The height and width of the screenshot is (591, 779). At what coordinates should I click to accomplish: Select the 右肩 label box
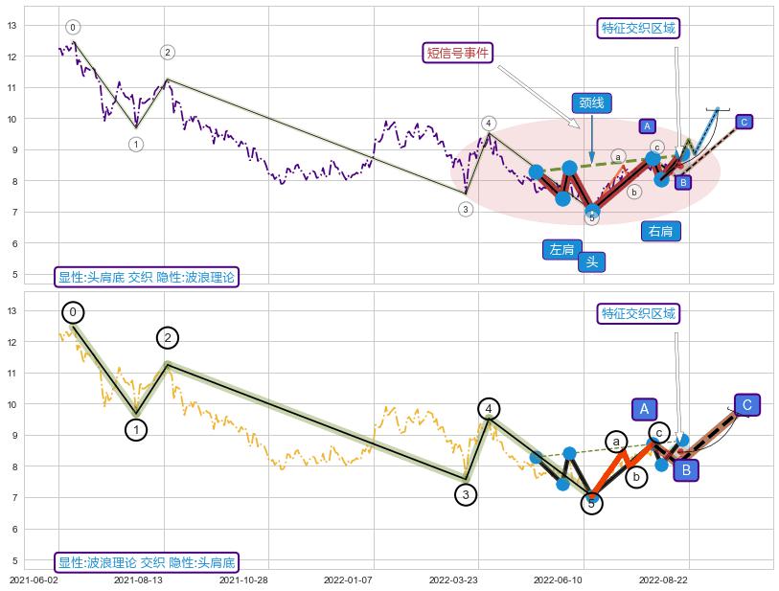pos(660,231)
